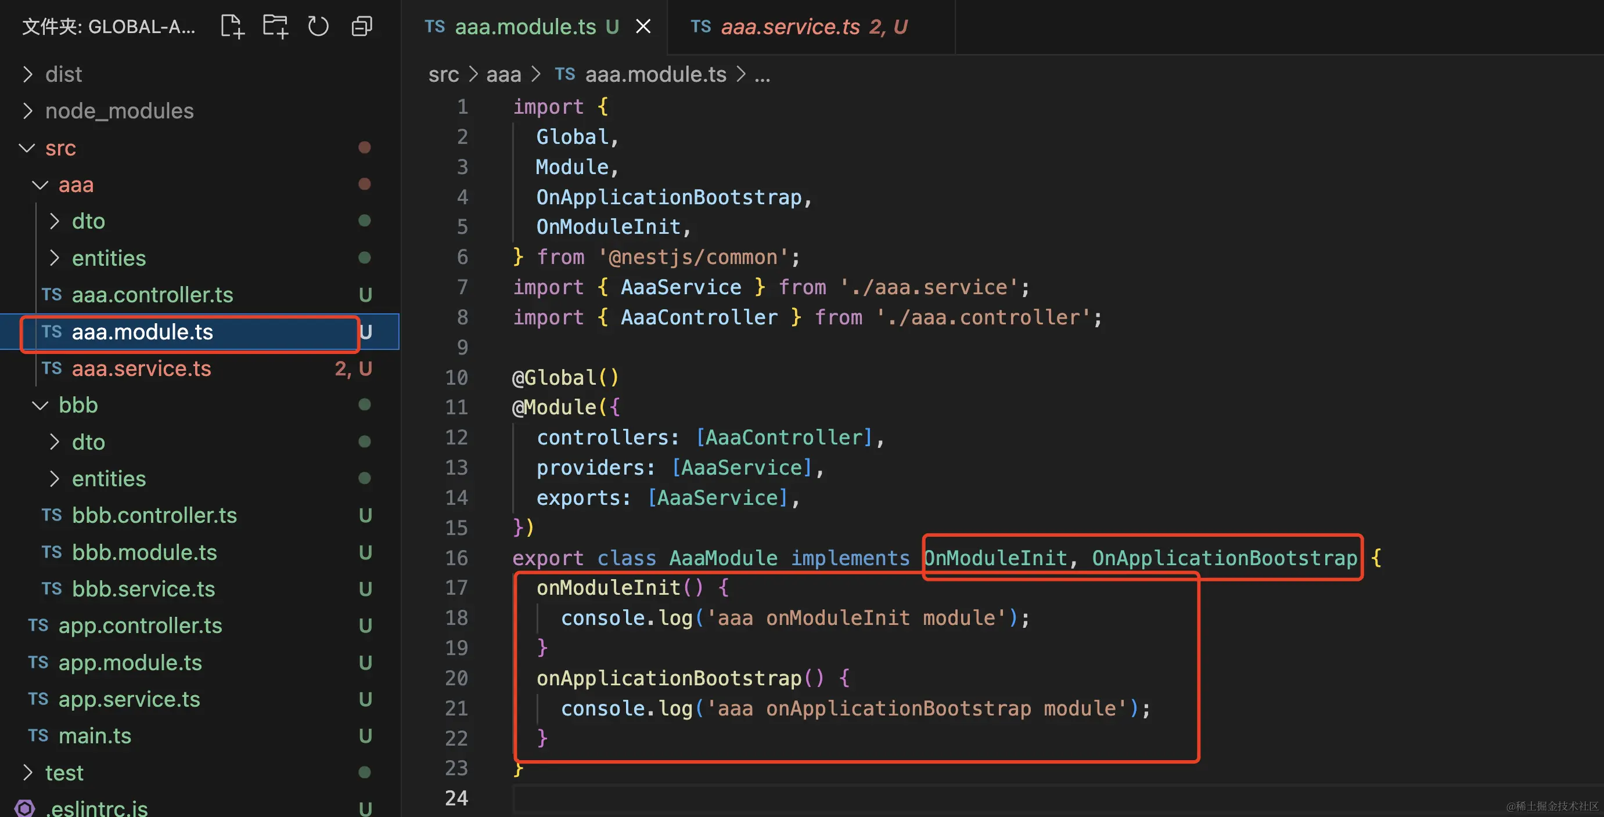Open aaa.controller.ts in the file tree
1604x817 pixels.
(x=152, y=294)
